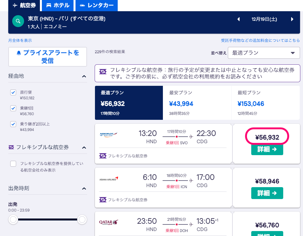Click the Aeroflot airline logo
This screenshot has width=303, height=236.
[108, 135]
